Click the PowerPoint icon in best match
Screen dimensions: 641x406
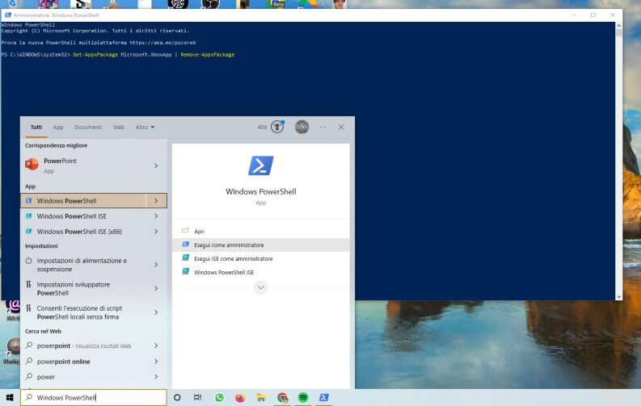tap(32, 165)
